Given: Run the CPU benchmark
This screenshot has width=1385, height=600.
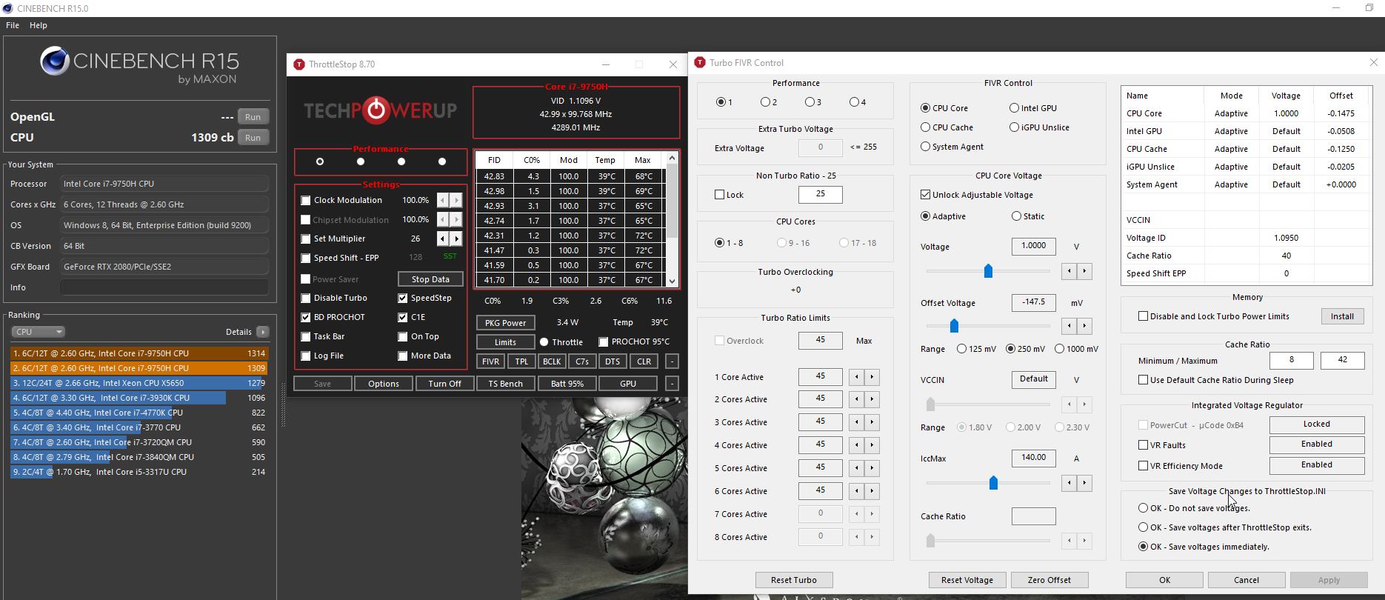Looking at the screenshot, I should tap(253, 138).
